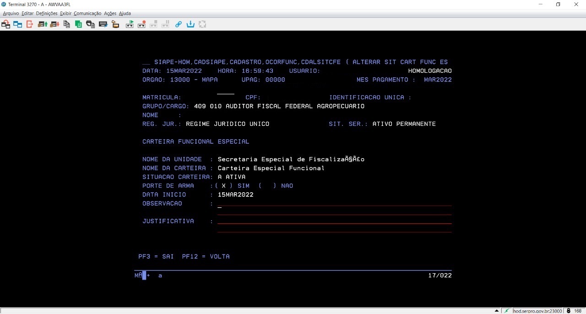Screen dimensions: 586x314
Task: Click the PF3 = SAI text
Action: click(156, 257)
